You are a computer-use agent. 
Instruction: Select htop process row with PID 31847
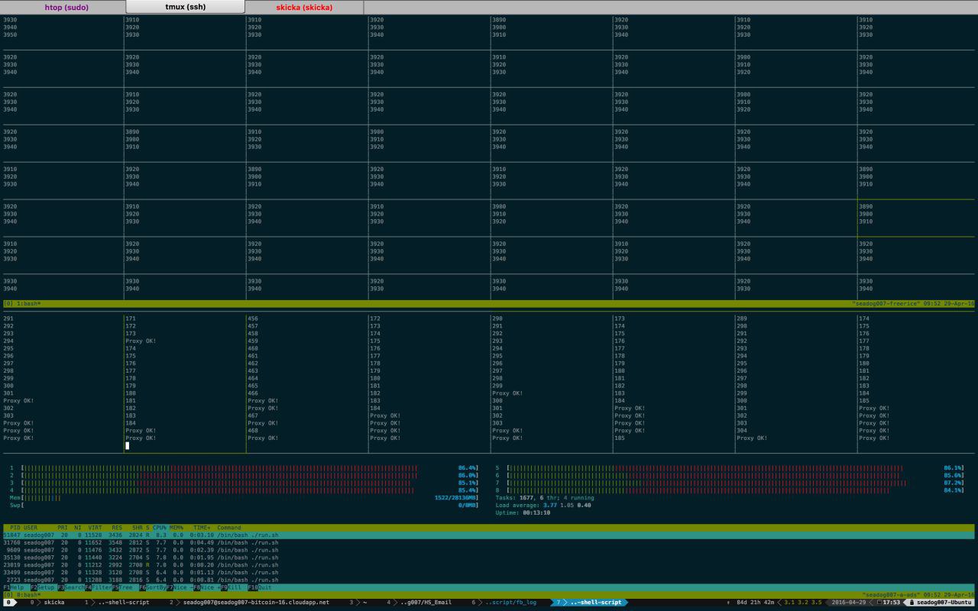pyautogui.click(x=489, y=535)
